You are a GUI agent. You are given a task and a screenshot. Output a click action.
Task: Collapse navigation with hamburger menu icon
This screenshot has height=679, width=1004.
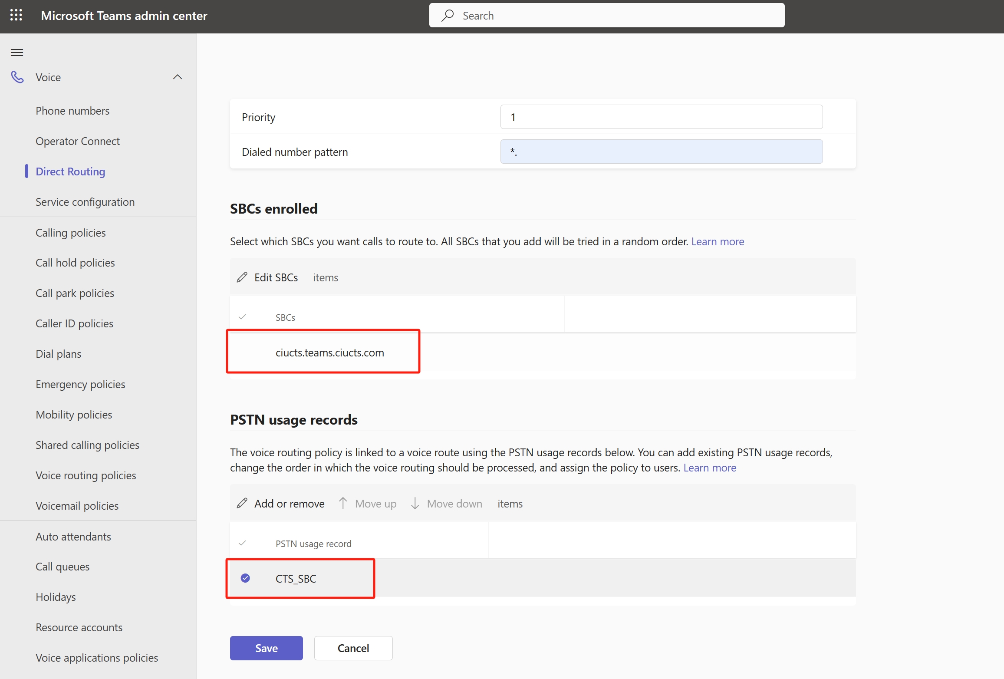click(17, 53)
